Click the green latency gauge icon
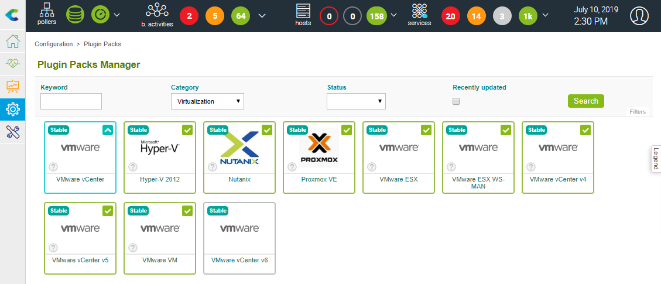661x284 pixels. pyautogui.click(x=100, y=15)
